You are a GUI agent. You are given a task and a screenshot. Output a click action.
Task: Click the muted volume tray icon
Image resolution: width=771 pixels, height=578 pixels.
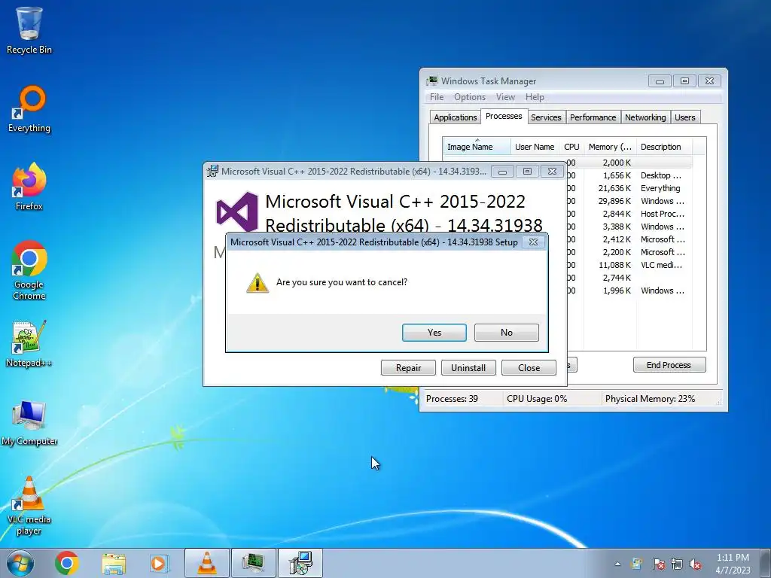click(x=695, y=564)
